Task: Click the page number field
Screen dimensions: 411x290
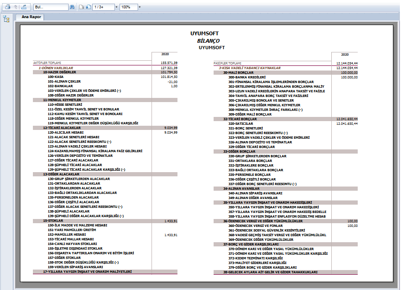Action: click(x=102, y=7)
